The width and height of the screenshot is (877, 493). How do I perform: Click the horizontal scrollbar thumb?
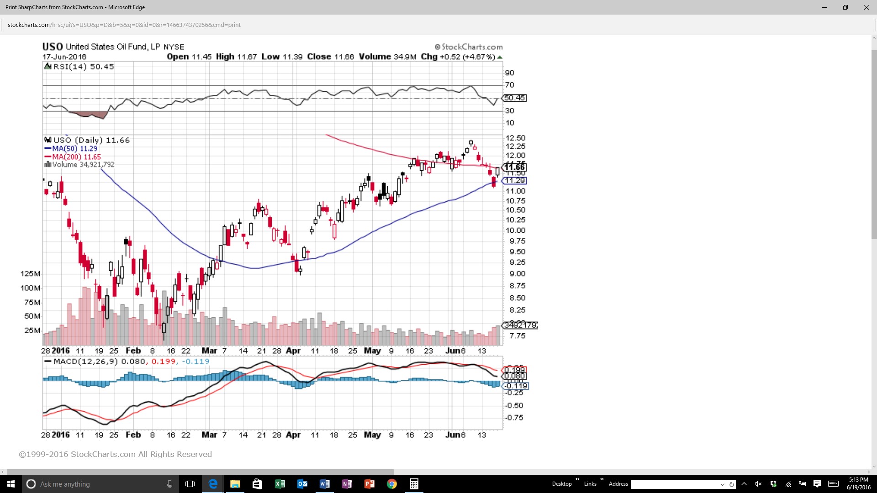tap(201, 472)
